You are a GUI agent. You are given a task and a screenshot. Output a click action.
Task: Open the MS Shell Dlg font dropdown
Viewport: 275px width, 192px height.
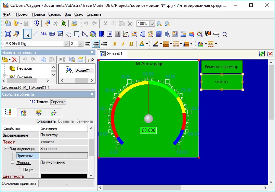pyautogui.click(x=66, y=44)
